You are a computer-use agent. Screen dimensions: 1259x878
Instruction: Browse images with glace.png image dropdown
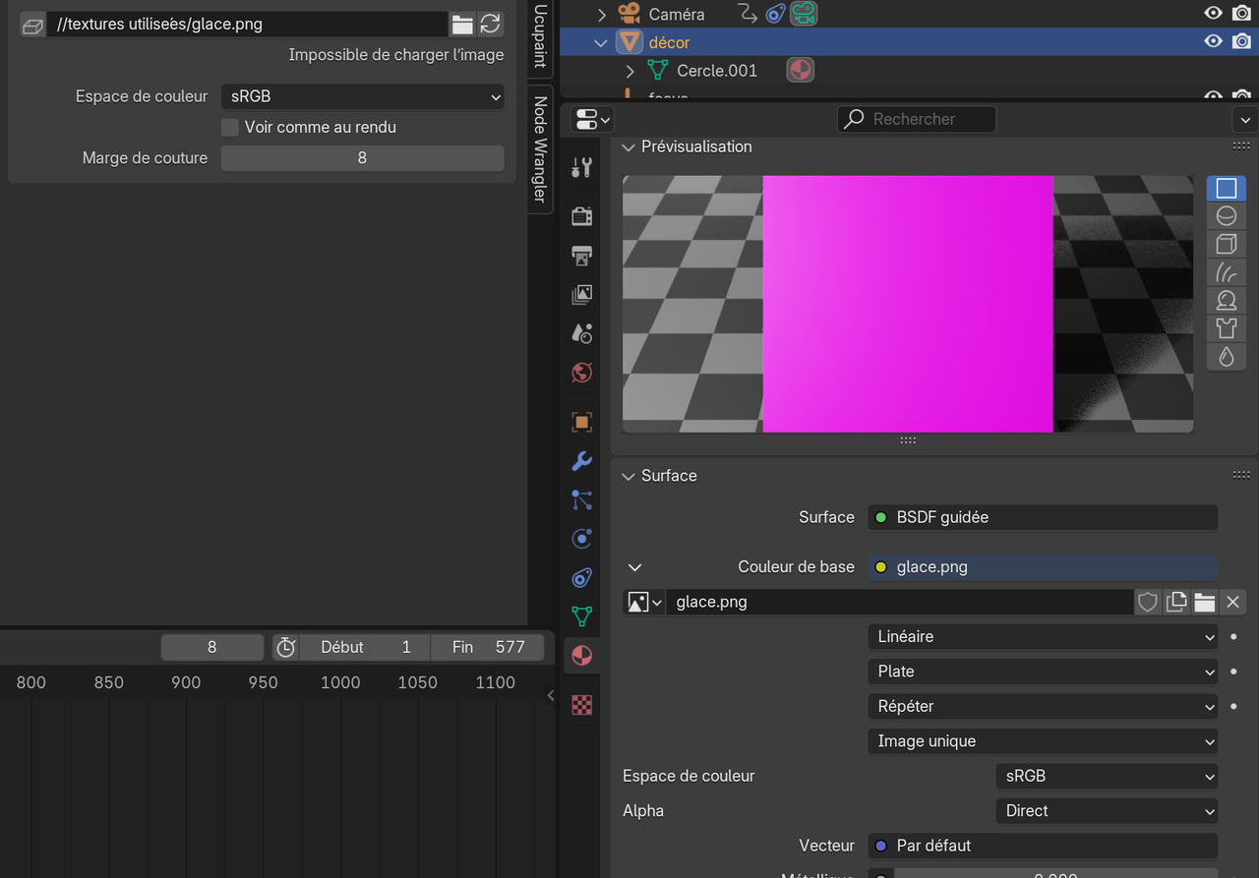coord(644,602)
